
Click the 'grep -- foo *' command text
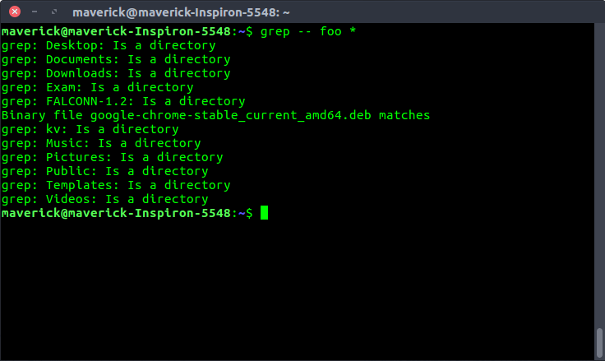308,31
